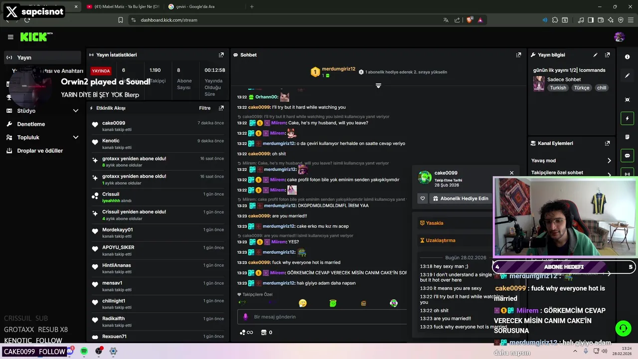The height and width of the screenshot is (359, 638).
Task: Open Spotify from the Windows taskbar
Action: click(x=84, y=352)
